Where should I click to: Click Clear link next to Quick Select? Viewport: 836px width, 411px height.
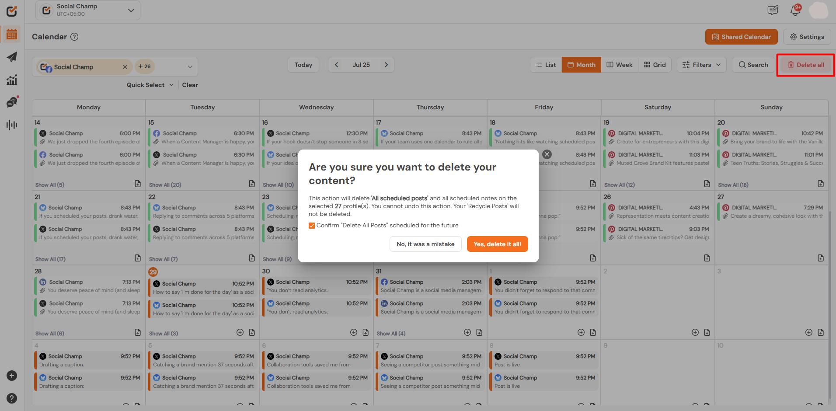(190, 85)
